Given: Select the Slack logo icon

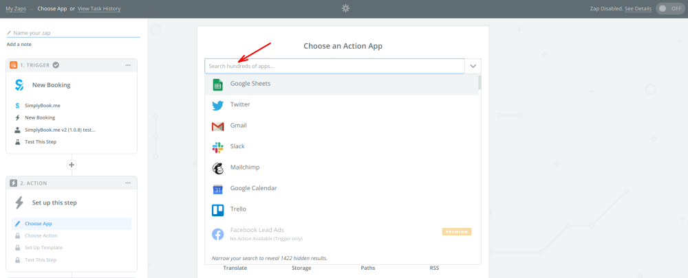Looking at the screenshot, I should [217, 147].
